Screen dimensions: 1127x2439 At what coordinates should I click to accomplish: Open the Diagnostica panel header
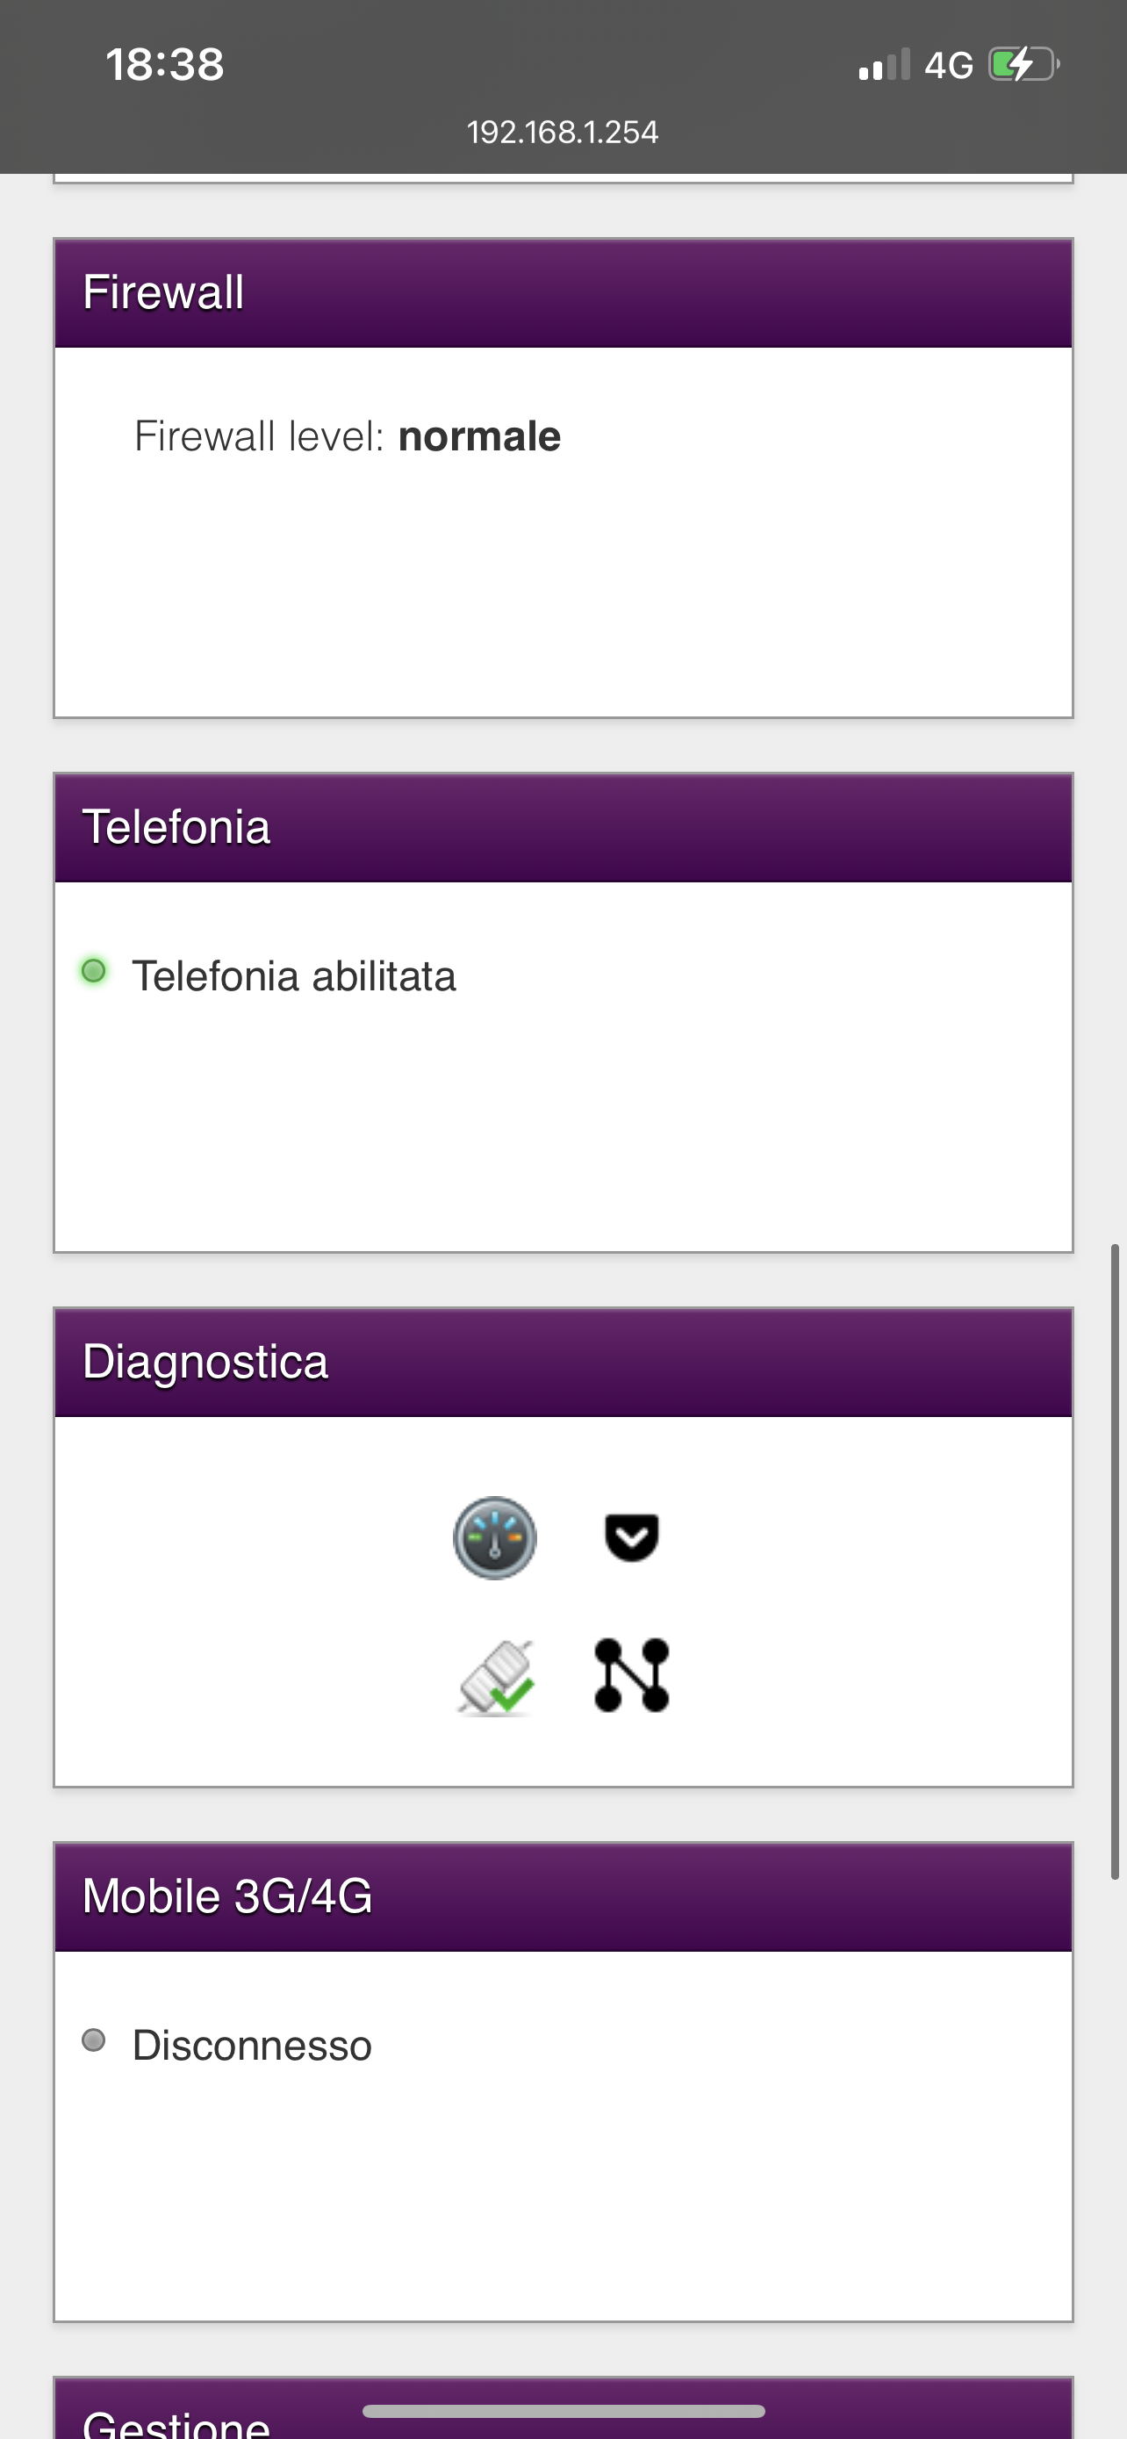pos(563,1363)
